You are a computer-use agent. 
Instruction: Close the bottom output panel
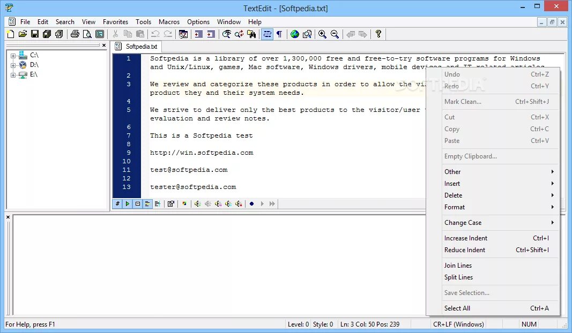click(8, 217)
